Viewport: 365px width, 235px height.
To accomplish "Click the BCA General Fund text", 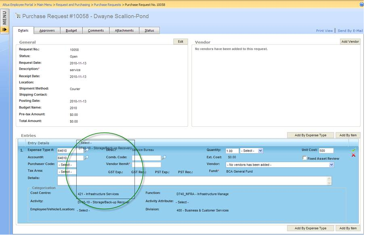I will point(239,172).
